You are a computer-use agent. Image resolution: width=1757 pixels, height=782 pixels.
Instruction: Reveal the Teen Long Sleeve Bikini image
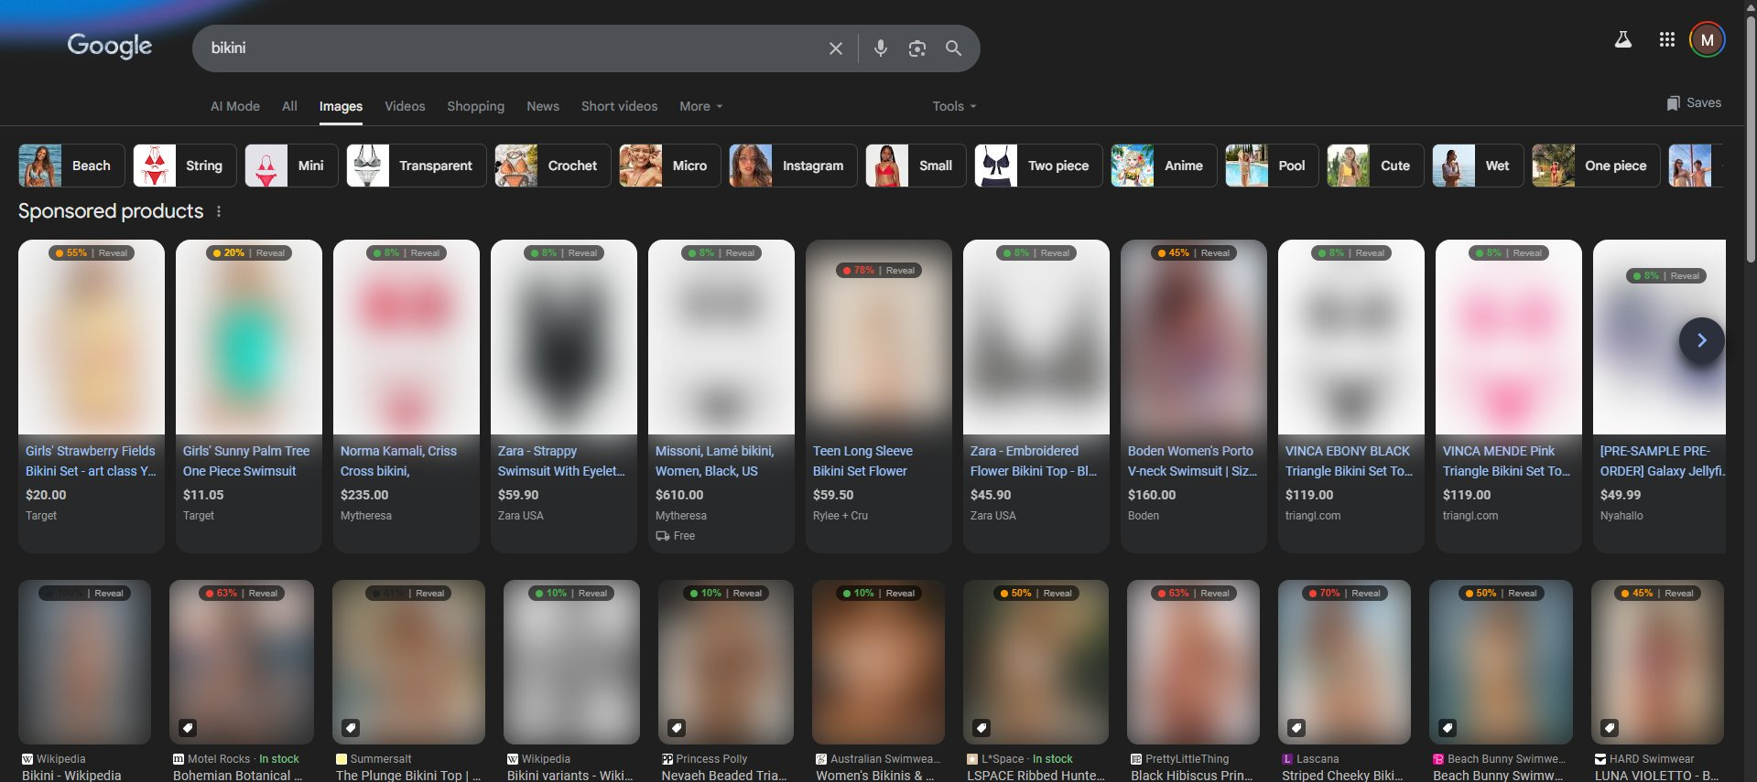pos(900,271)
